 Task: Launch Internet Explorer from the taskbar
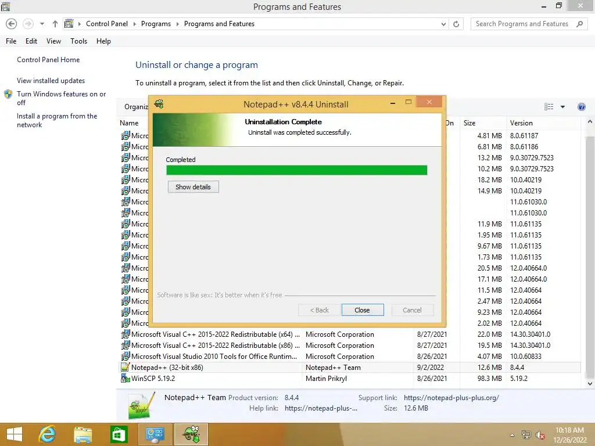(47, 434)
